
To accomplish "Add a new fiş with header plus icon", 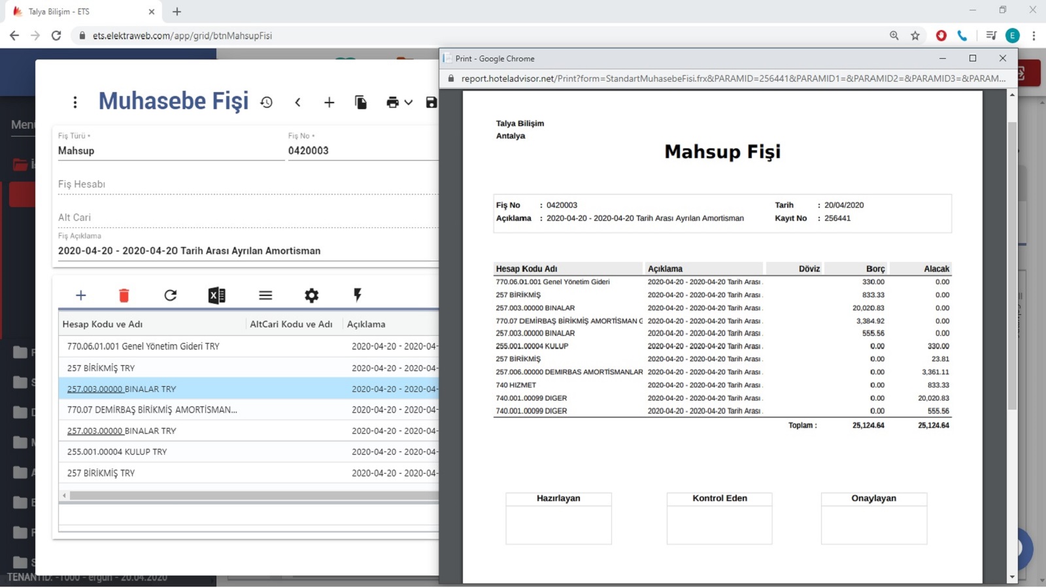I will point(329,103).
